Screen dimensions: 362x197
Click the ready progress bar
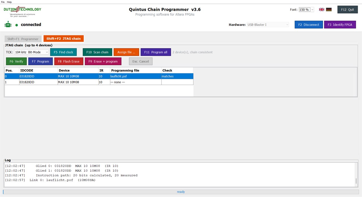point(181,192)
